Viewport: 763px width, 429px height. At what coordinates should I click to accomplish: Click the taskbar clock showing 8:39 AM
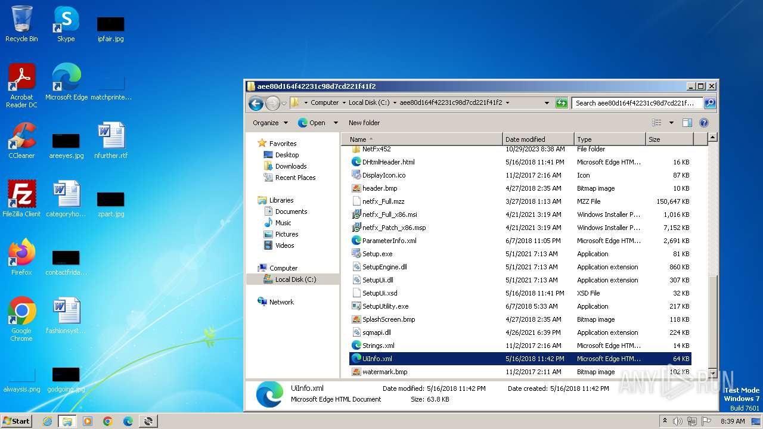[733, 421]
